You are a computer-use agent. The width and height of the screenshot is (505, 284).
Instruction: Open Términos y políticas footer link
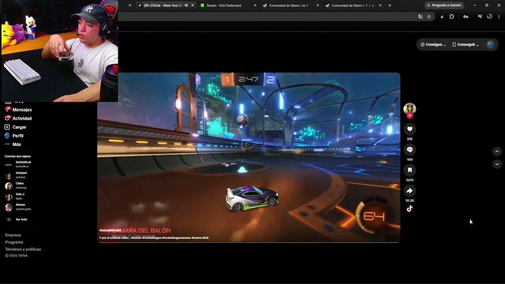[x=23, y=249]
